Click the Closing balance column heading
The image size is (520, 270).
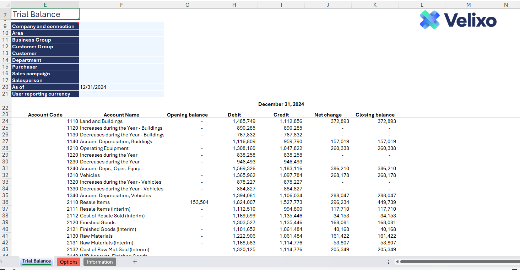coord(375,115)
